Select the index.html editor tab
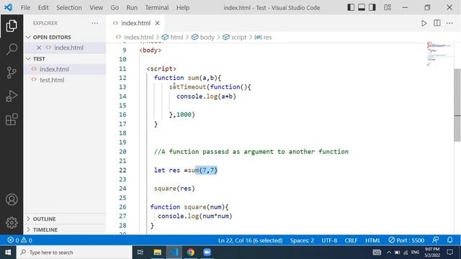The width and height of the screenshot is (461, 259). coord(135,23)
